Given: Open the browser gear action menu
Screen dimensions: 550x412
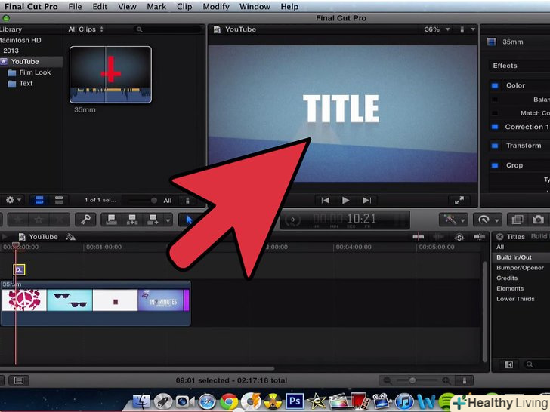Looking at the screenshot, I should (13, 200).
